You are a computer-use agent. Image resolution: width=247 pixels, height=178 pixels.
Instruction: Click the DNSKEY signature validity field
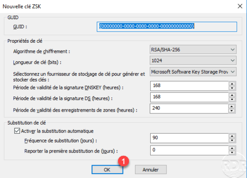coord(189,86)
